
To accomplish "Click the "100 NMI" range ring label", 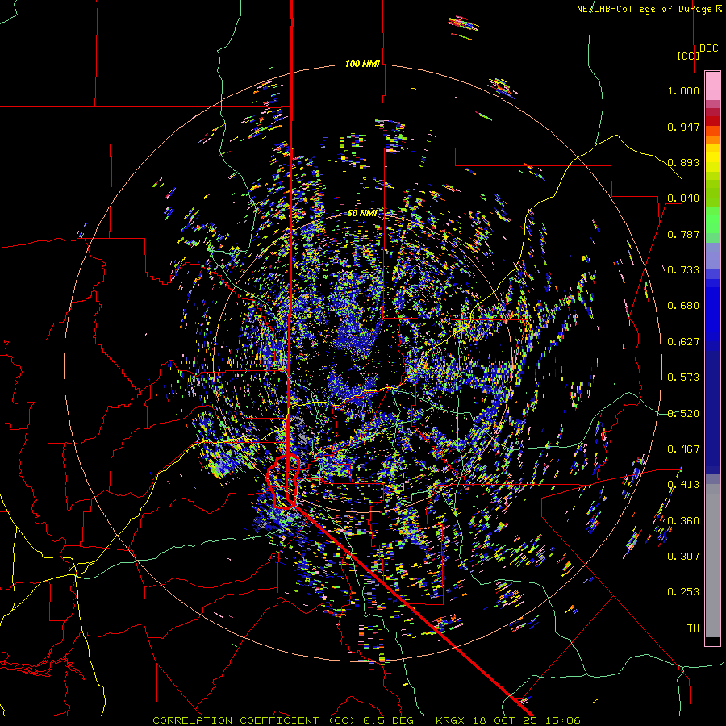I will pos(362,64).
